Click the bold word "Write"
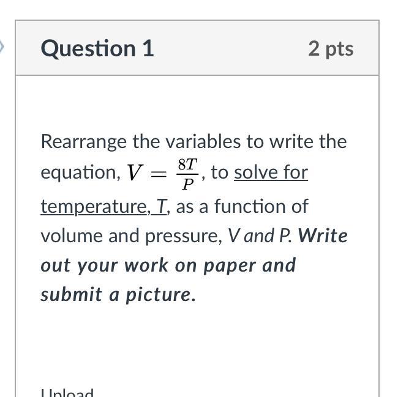Image resolution: width=398 pixels, height=397 pixels. [323, 236]
